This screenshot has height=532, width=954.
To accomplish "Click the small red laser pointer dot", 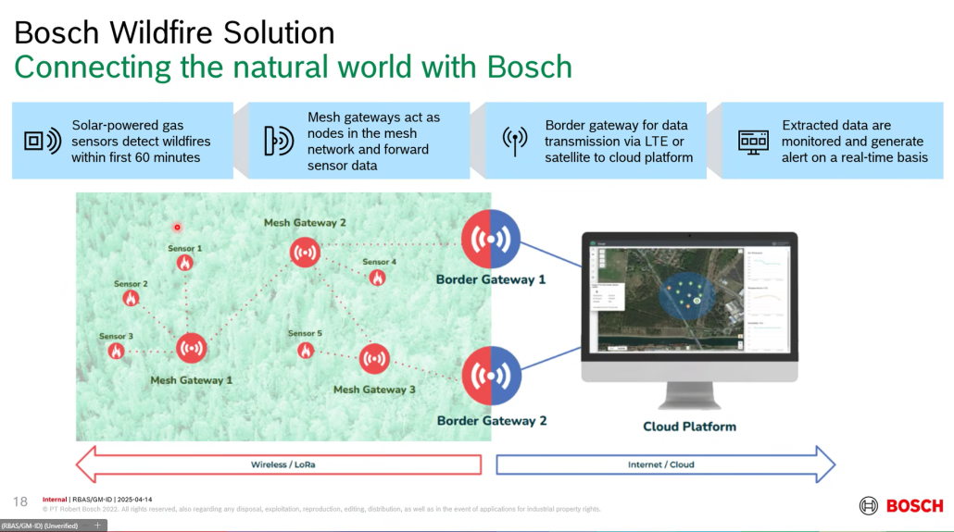I will (x=177, y=228).
